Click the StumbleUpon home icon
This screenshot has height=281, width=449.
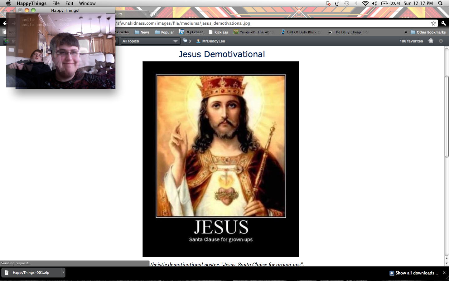pyautogui.click(x=431, y=41)
